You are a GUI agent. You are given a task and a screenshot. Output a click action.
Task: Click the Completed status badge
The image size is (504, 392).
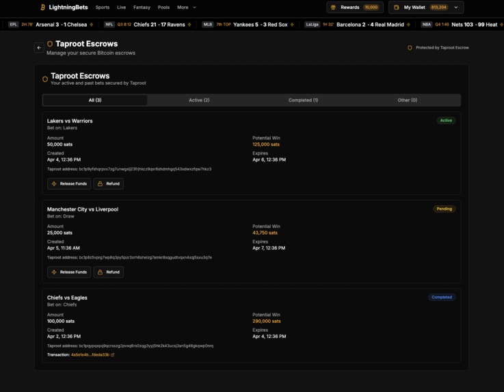point(442,297)
